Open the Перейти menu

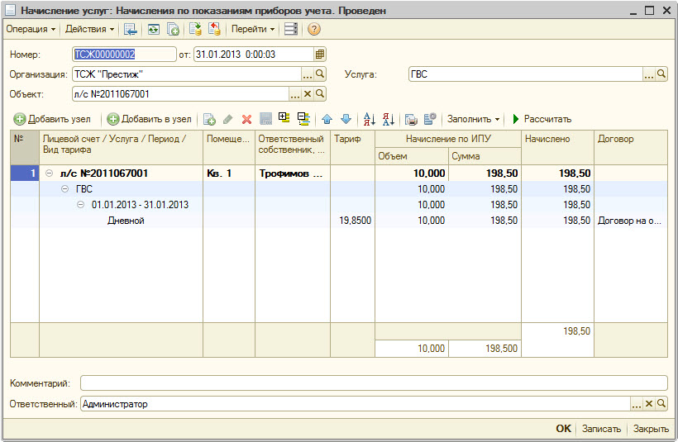point(252,29)
